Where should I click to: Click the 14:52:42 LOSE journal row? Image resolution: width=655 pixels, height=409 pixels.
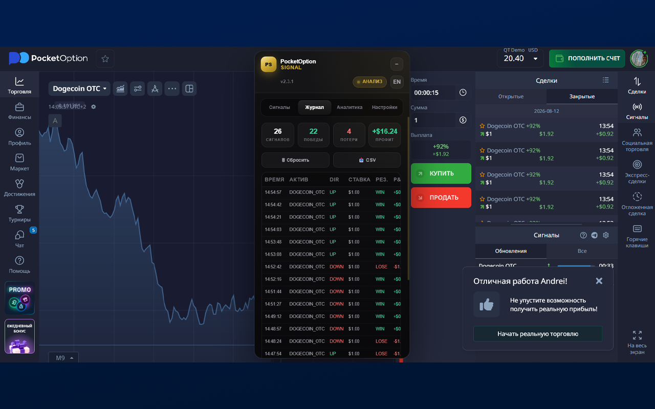(332, 267)
